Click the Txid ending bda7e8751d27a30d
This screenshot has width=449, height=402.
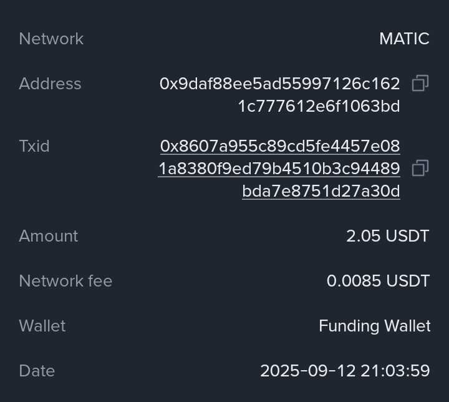click(321, 191)
